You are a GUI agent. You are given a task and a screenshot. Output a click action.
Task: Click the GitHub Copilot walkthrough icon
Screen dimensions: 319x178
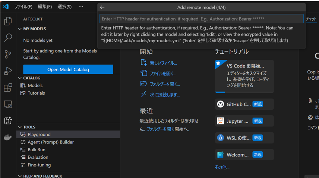point(220,104)
